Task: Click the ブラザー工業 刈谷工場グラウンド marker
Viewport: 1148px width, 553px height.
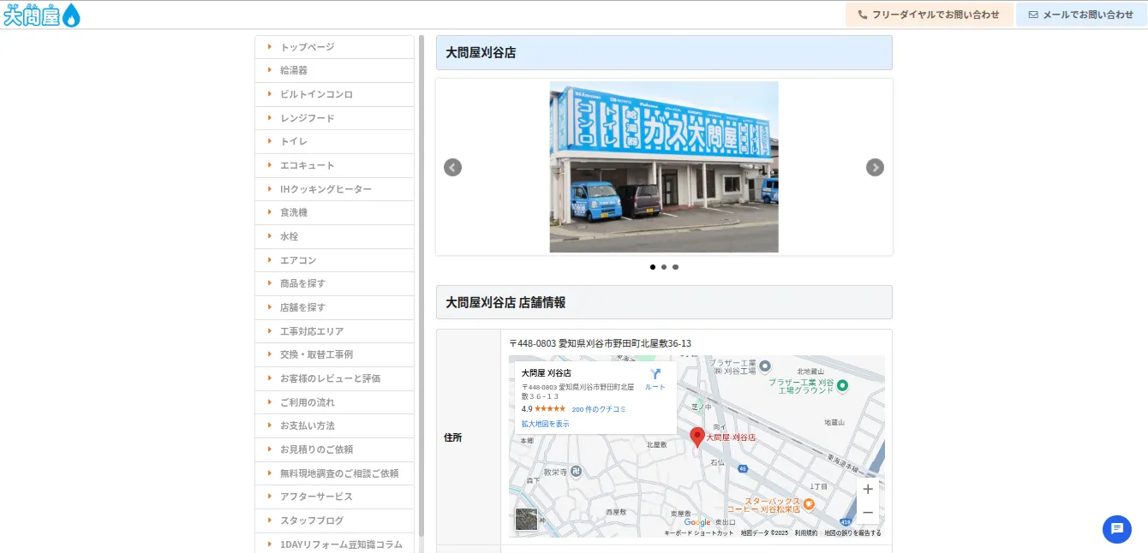Action: click(842, 385)
